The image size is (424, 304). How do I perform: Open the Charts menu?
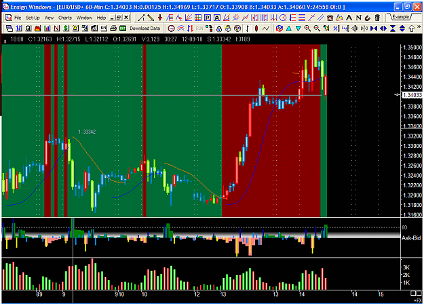[65, 18]
